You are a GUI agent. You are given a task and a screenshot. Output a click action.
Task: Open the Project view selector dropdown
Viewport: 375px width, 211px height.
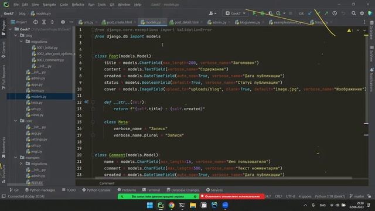pos(19,22)
